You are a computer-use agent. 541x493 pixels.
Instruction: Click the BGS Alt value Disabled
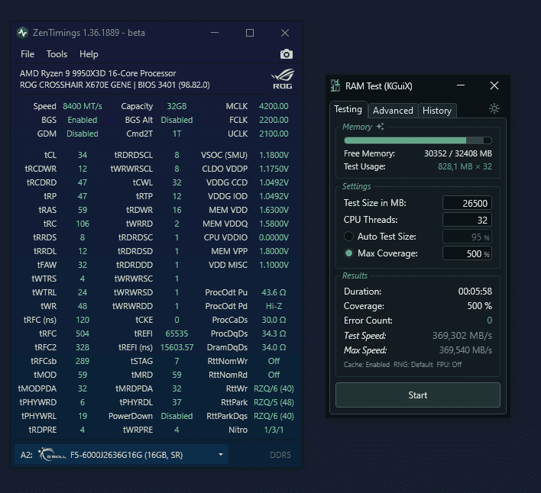(177, 120)
